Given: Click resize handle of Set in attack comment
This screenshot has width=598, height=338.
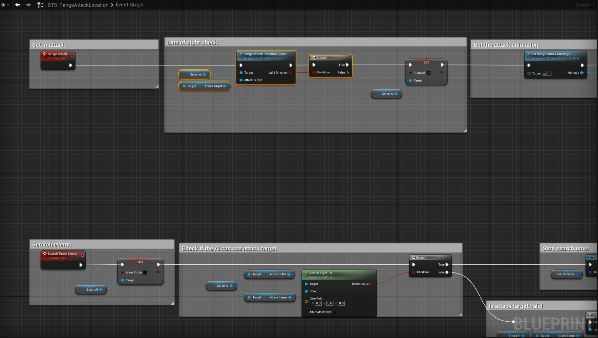Looking at the screenshot, I should 157,87.
